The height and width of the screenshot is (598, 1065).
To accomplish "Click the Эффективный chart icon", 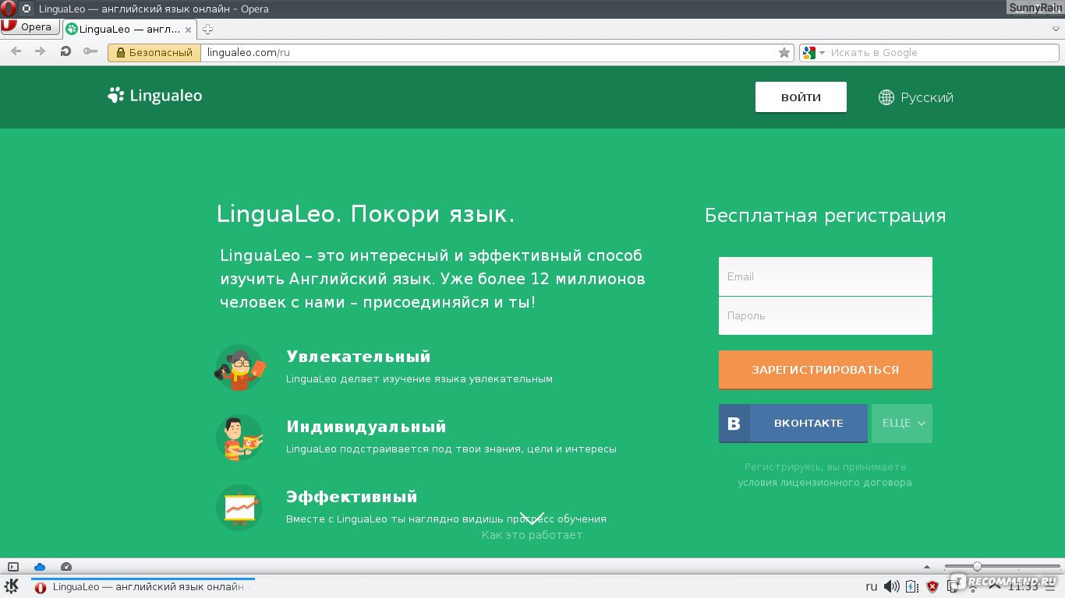I will click(239, 508).
